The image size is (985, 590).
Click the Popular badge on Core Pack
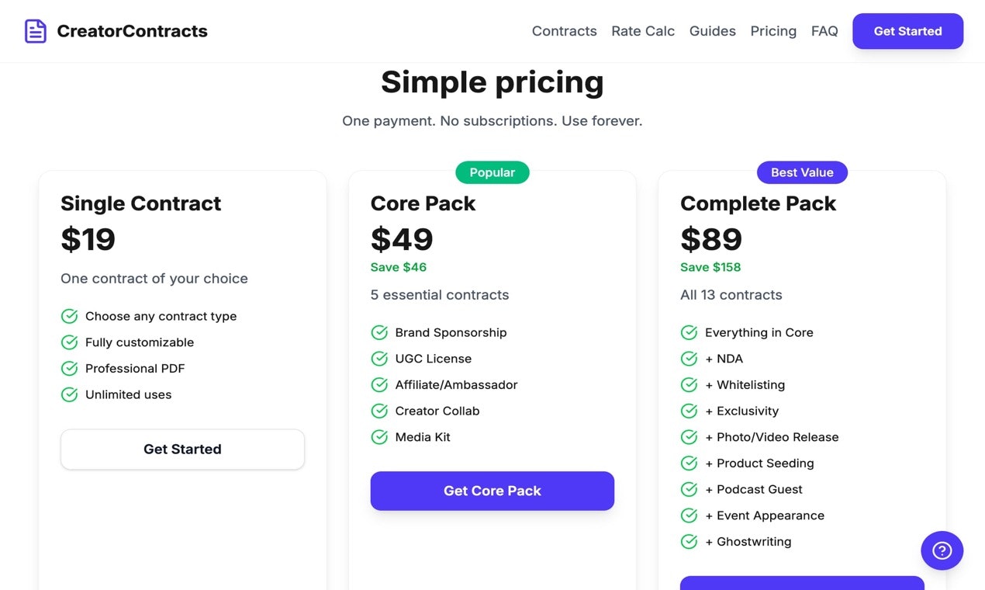[492, 172]
